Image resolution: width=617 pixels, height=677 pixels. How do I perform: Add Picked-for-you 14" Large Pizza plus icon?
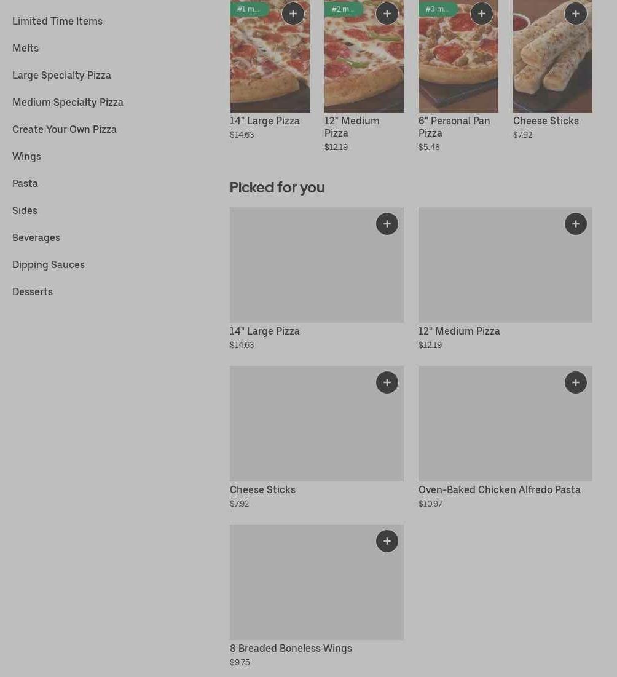tap(387, 224)
